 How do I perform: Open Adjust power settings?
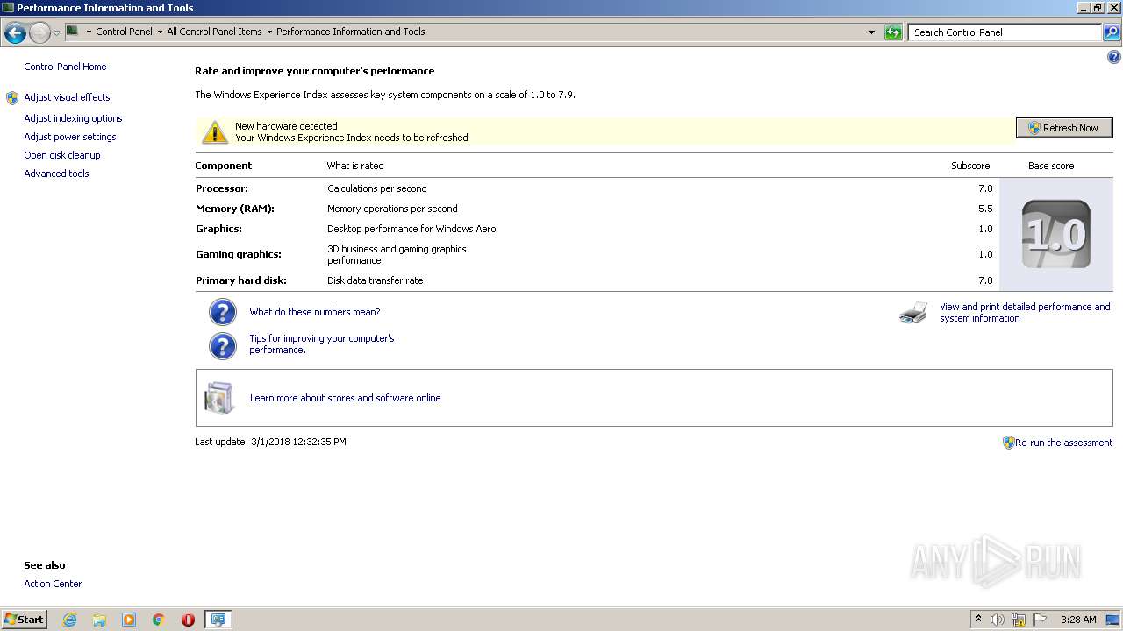pos(70,137)
